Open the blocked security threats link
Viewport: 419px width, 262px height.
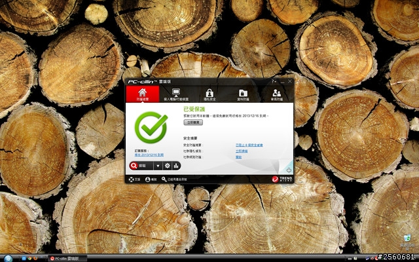[249, 145]
